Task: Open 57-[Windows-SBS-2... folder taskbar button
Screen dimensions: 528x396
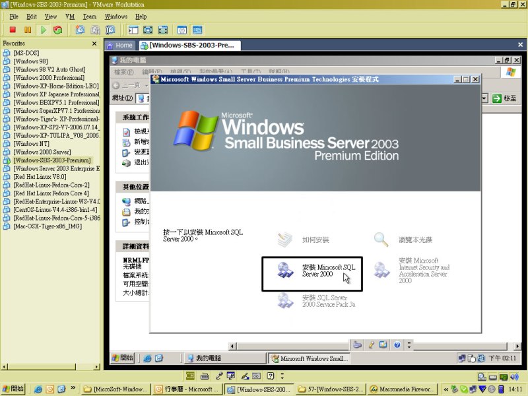Action: 331,389
